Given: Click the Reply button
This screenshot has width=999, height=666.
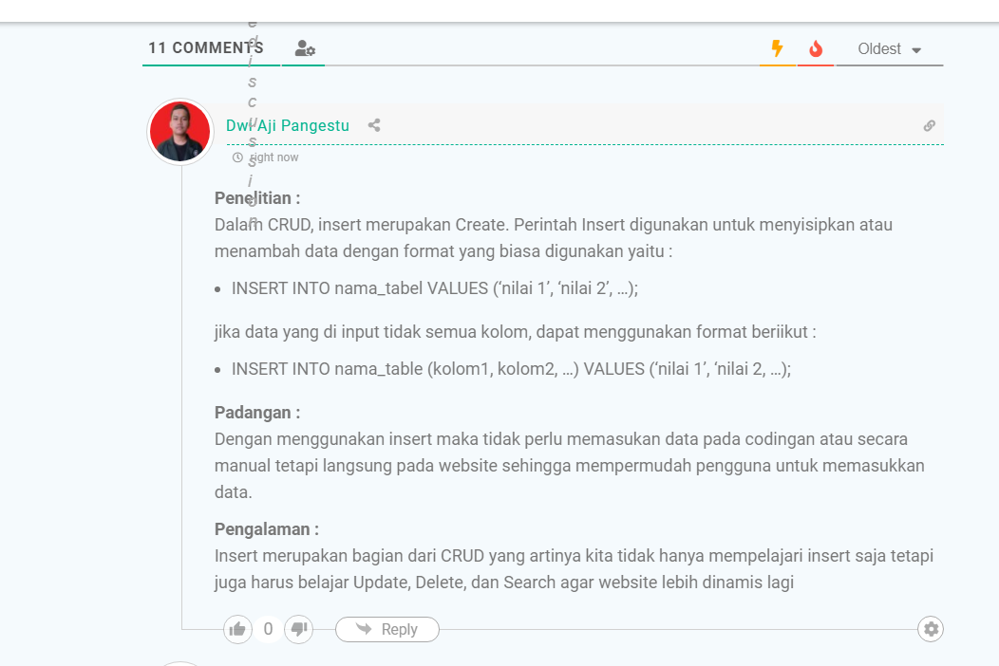Looking at the screenshot, I should point(387,629).
